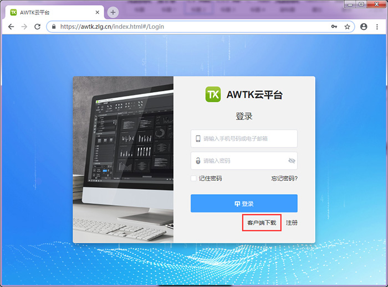Open the Chrome profile avatar

pyautogui.click(x=364, y=27)
